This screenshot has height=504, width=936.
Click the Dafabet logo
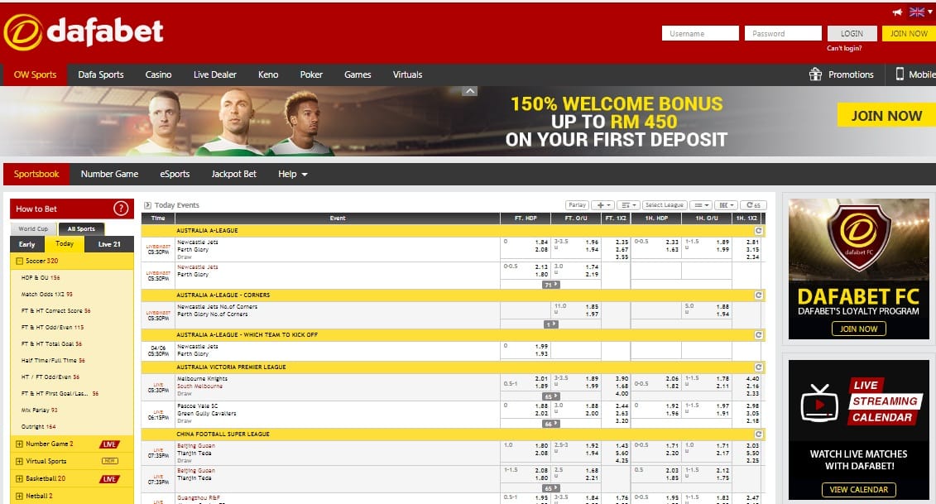point(84,32)
